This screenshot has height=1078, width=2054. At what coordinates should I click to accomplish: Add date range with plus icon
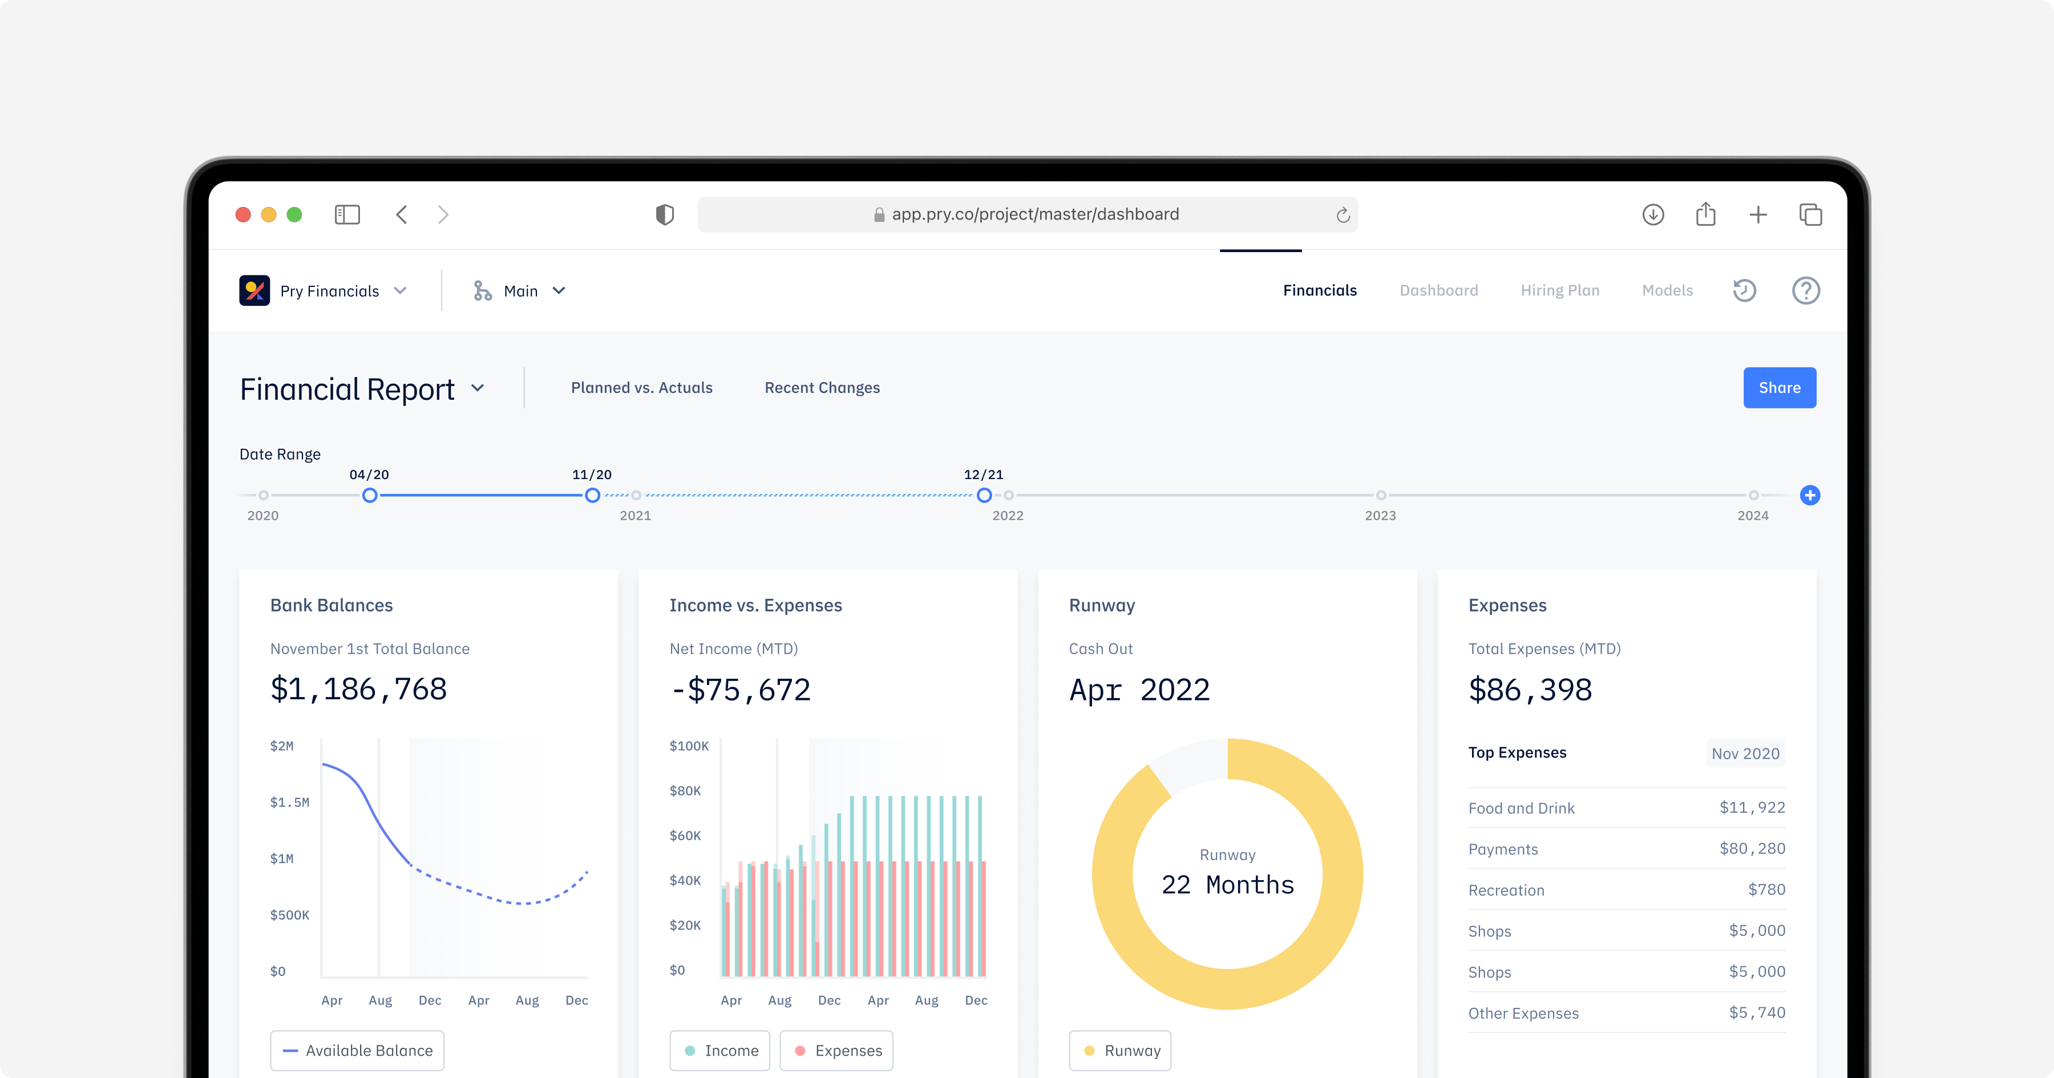[x=1810, y=495]
